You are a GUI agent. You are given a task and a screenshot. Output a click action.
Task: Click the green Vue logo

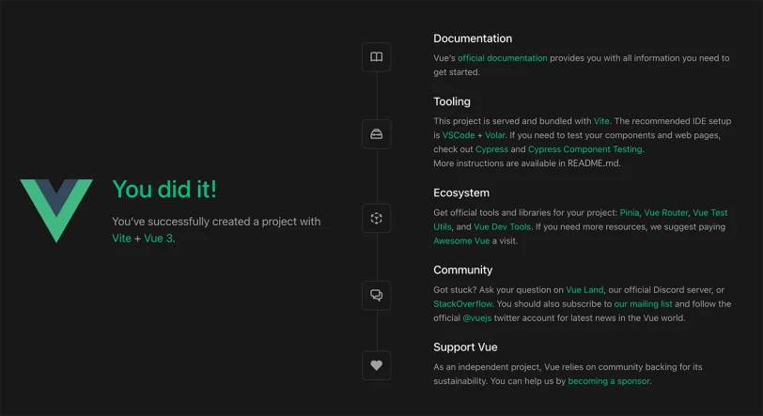pos(56,210)
